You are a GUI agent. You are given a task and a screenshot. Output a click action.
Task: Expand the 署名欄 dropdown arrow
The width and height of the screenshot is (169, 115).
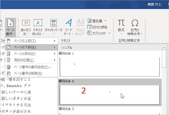click(105, 21)
